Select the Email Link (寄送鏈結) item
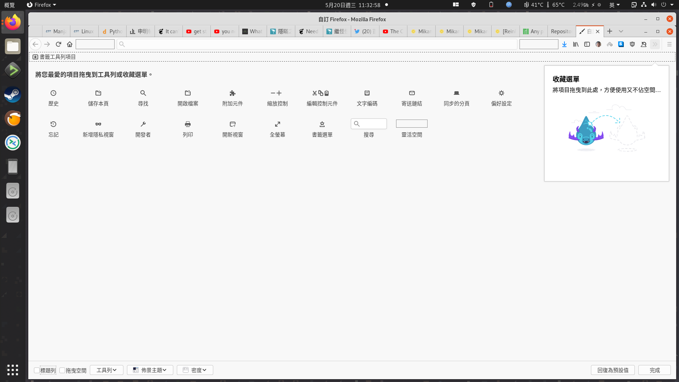The width and height of the screenshot is (679, 382). tap(412, 98)
